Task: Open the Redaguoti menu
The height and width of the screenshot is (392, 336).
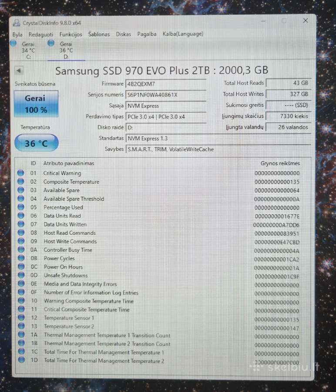Action: click(x=41, y=34)
